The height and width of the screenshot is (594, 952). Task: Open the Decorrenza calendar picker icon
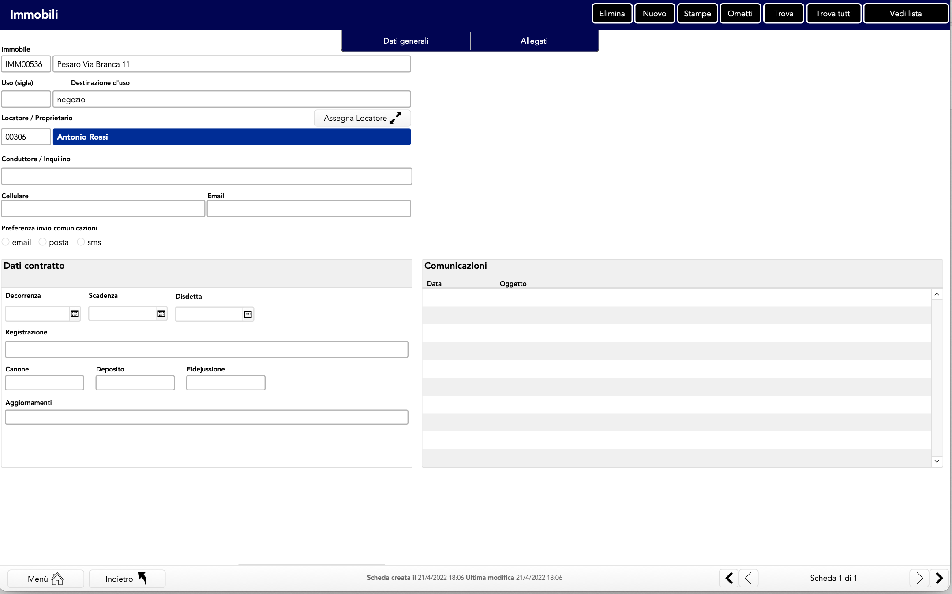[x=75, y=314]
